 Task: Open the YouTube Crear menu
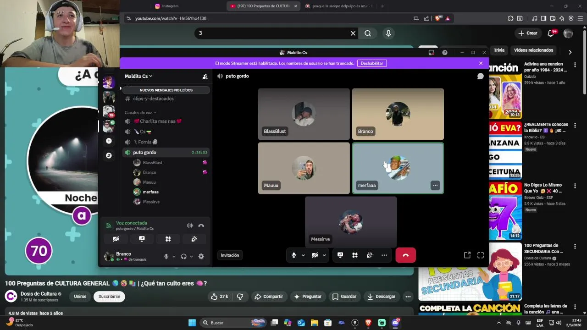[x=527, y=33]
